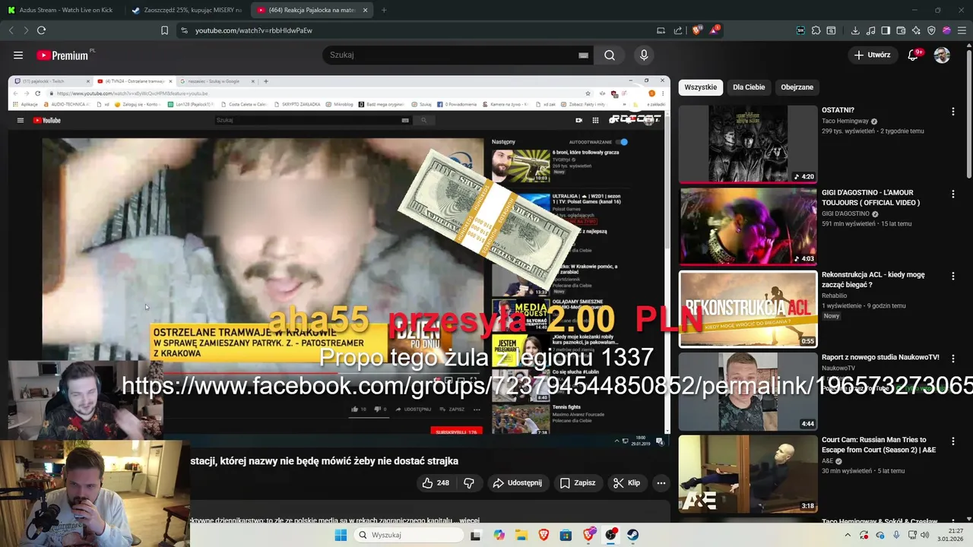The width and height of the screenshot is (973, 547).
Task: Open more options for OSTATNI? video
Action: [x=952, y=112]
